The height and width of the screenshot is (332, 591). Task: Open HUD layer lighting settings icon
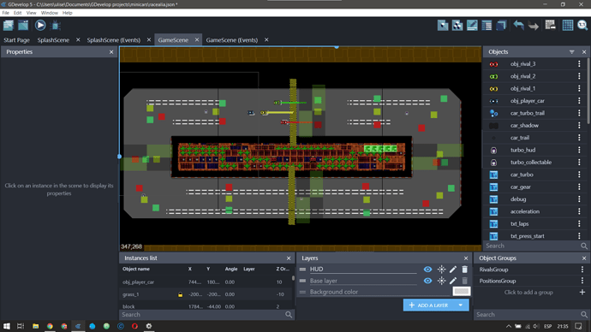pos(441,270)
